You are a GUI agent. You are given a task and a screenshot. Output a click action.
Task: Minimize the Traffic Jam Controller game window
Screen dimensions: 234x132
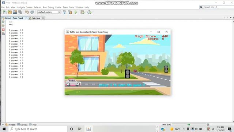click(x=151, y=32)
